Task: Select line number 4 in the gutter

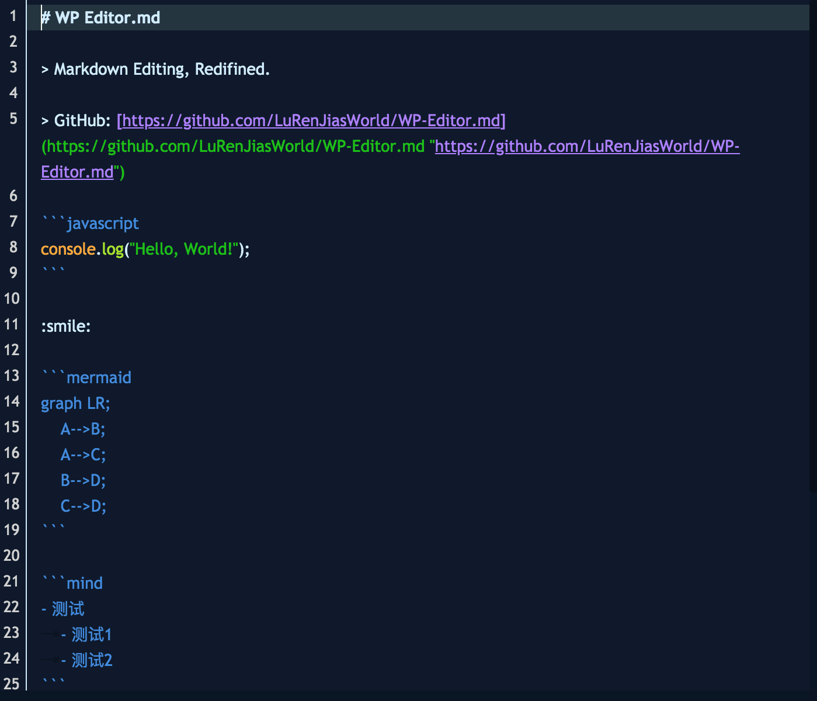Action: coord(13,93)
